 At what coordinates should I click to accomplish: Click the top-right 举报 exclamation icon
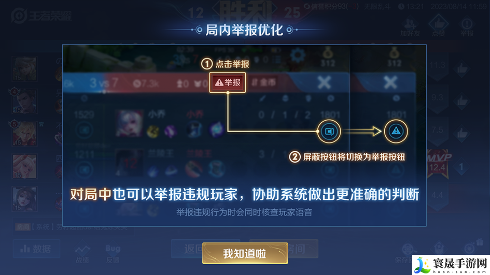point(467,27)
